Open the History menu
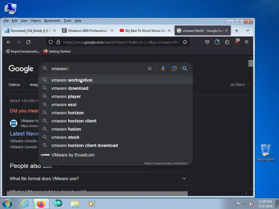This screenshot has height=209, width=279. pyautogui.click(x=36, y=21)
